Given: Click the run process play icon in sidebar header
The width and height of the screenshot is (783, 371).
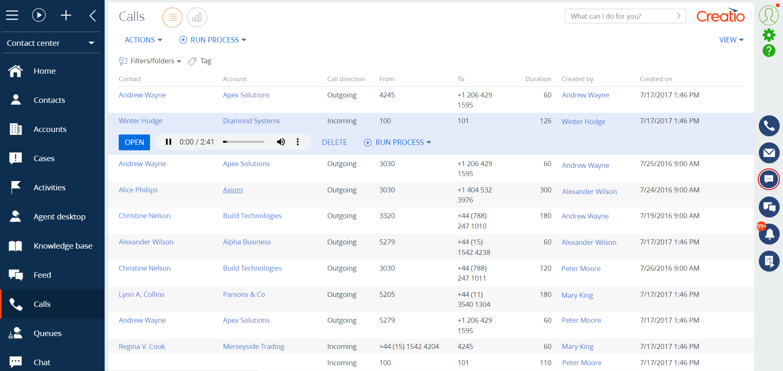Looking at the screenshot, I should point(39,15).
